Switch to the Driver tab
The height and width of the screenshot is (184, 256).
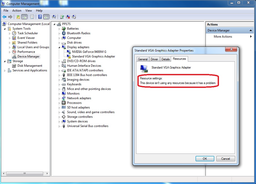click(x=154, y=59)
